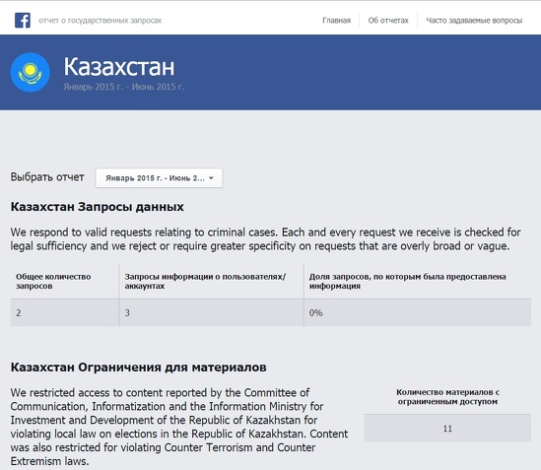Open the 'Об отчетах' menu item

click(388, 21)
